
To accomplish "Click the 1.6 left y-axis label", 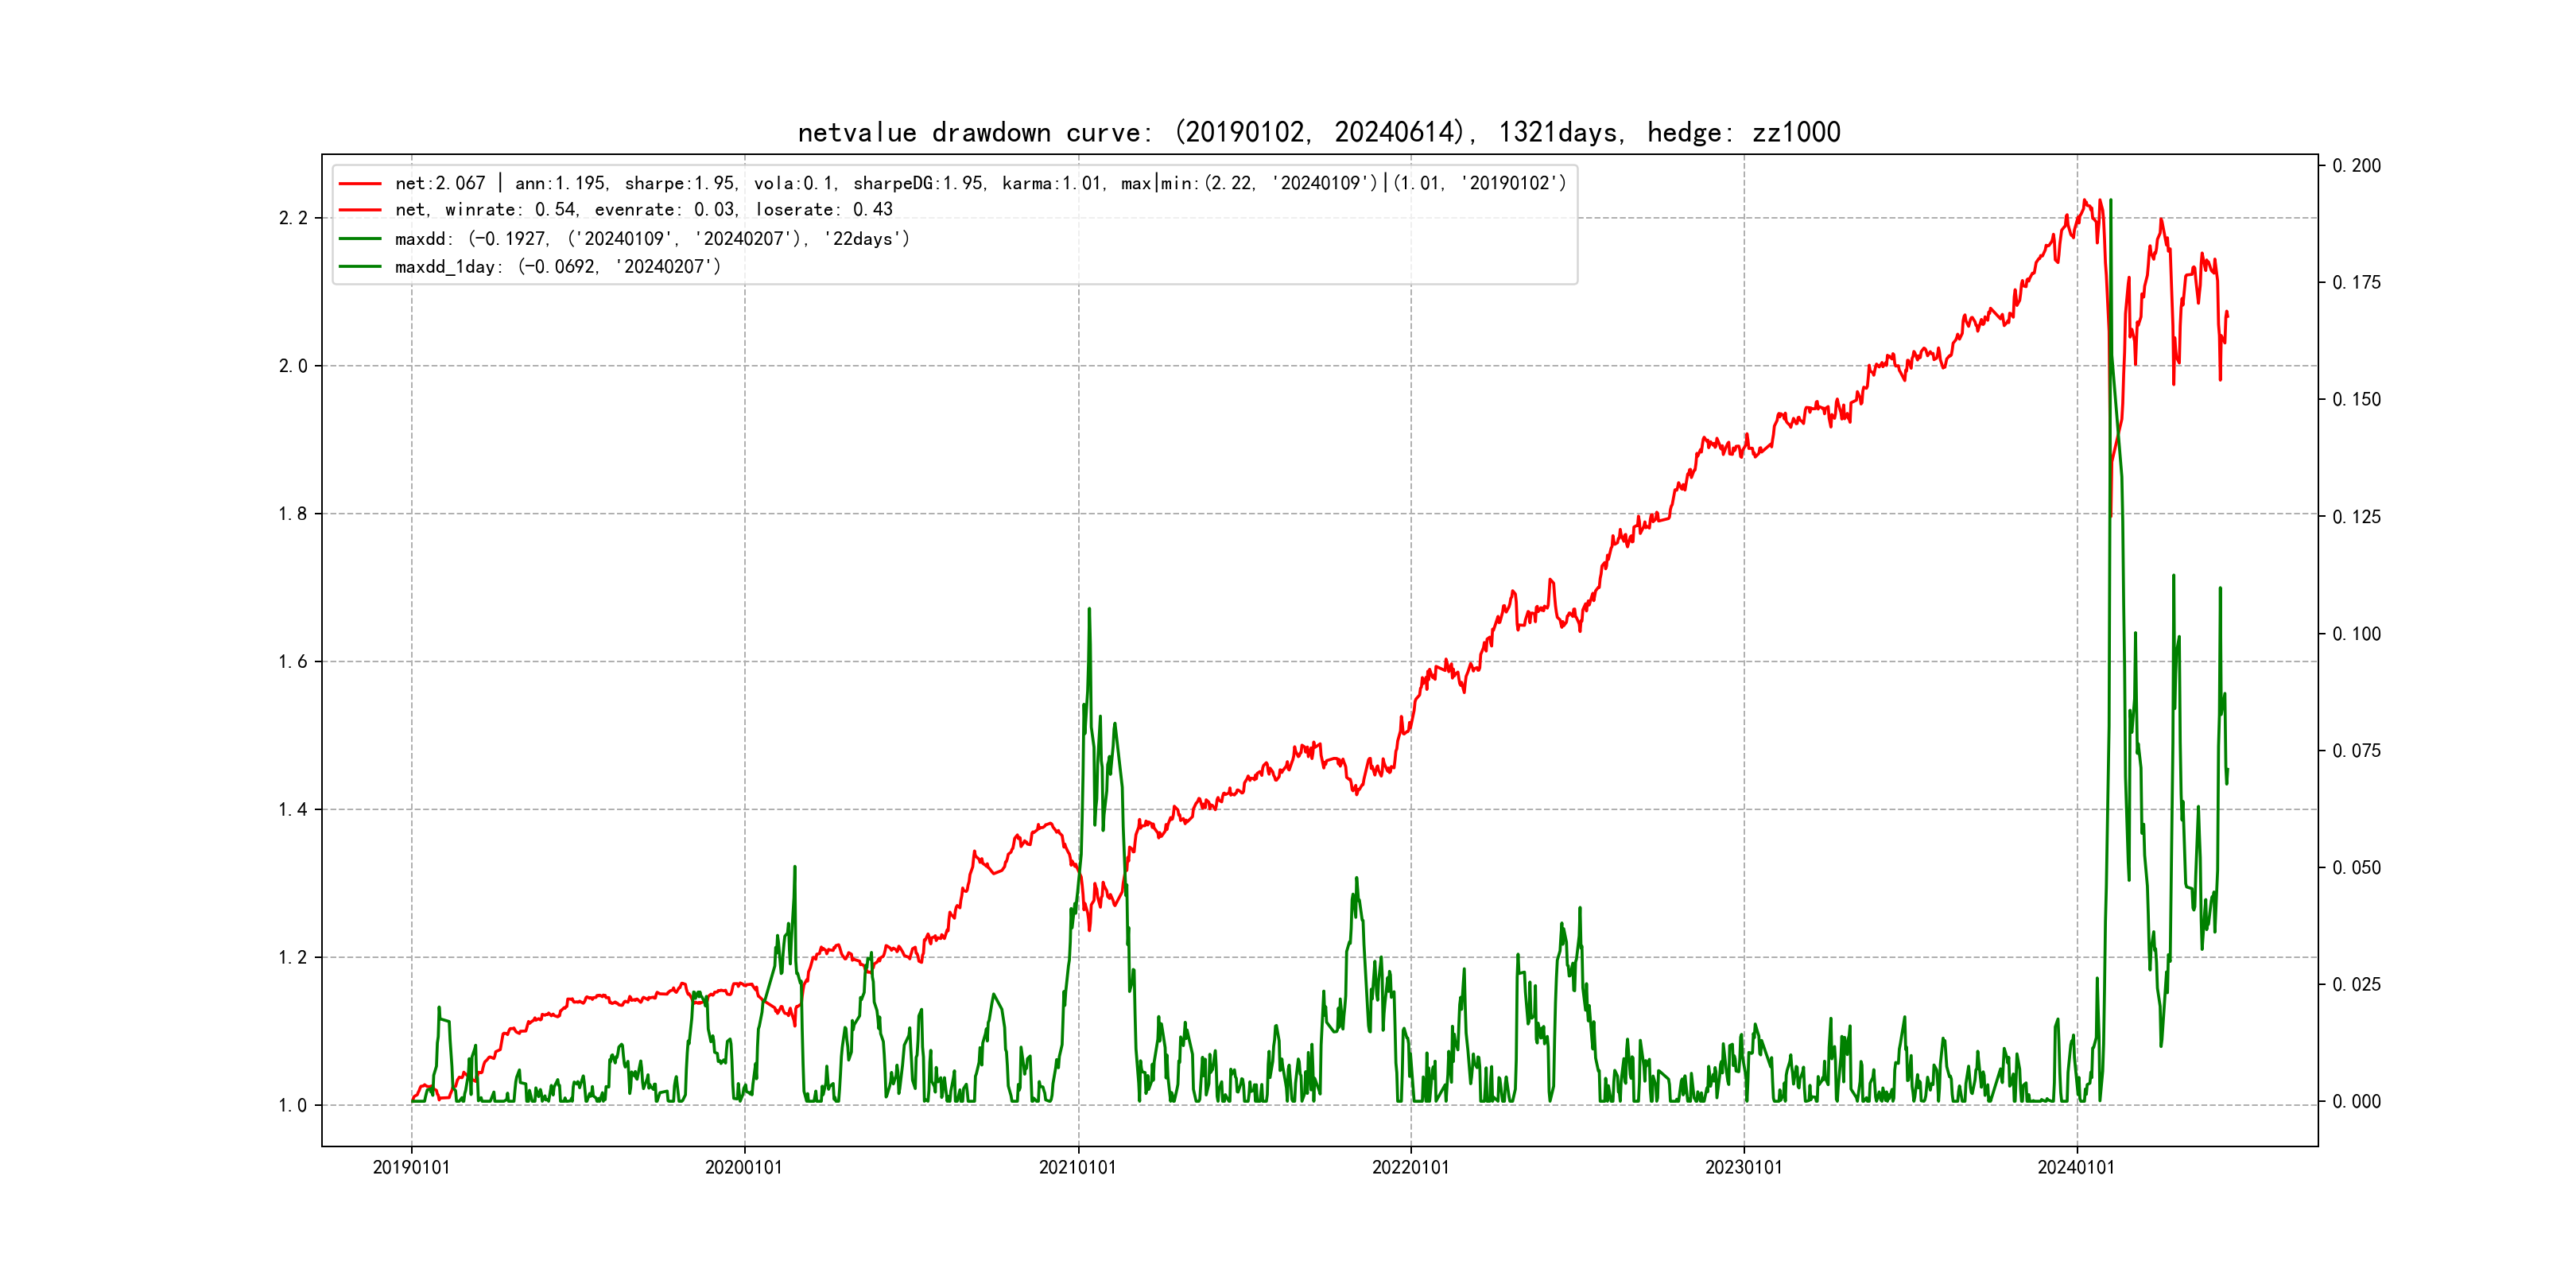I will click(x=293, y=662).
